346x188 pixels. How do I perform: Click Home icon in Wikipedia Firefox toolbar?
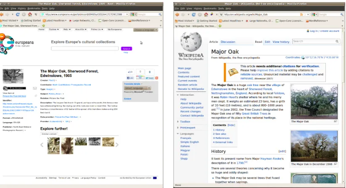pyautogui.click(x=206, y=15)
